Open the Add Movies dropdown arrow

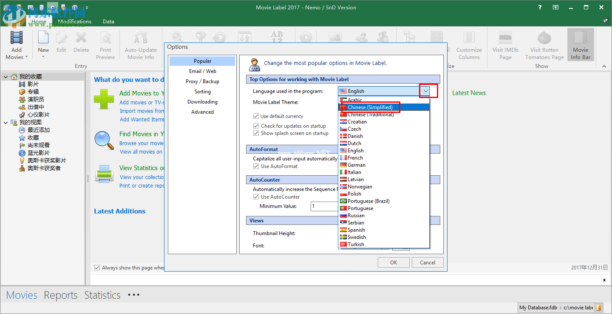[x=26, y=57]
